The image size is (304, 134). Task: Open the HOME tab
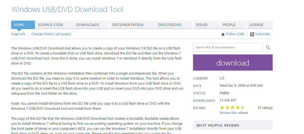[23, 25]
